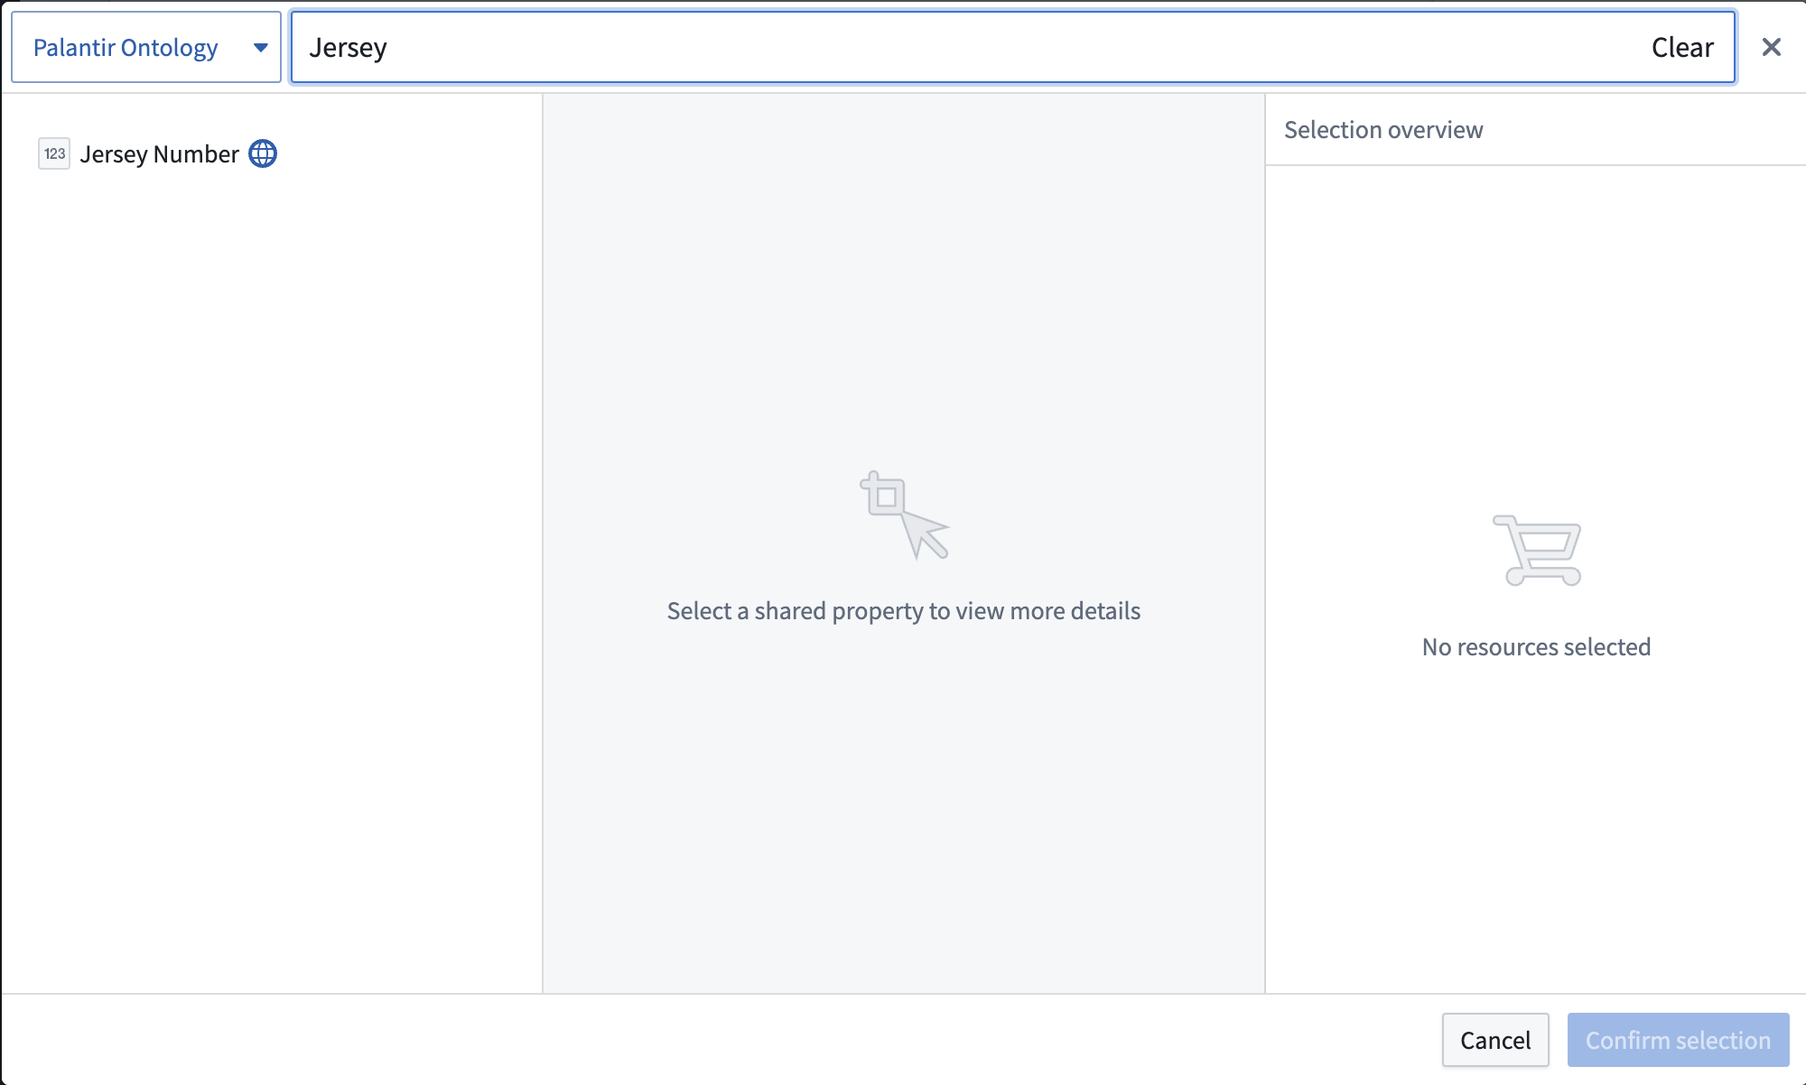Click the 'Select a shared property' hint text
This screenshot has height=1085, width=1806.
(x=903, y=611)
